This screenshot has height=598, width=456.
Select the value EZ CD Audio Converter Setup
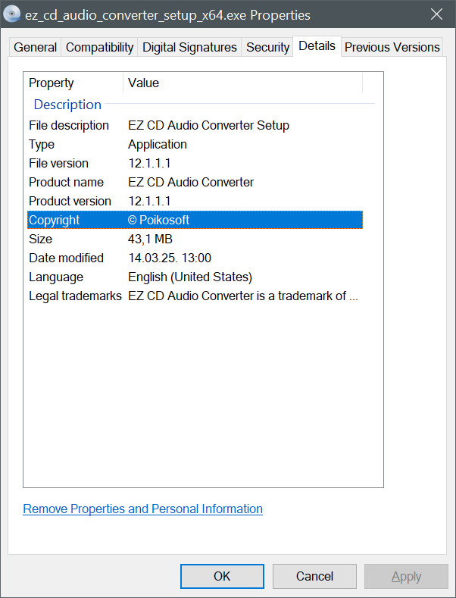tap(208, 126)
